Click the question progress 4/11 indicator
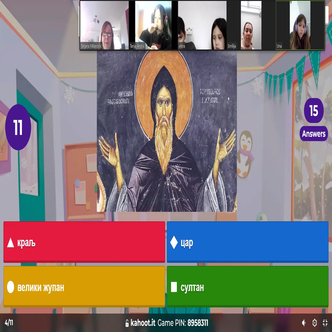 pyautogui.click(x=9, y=323)
